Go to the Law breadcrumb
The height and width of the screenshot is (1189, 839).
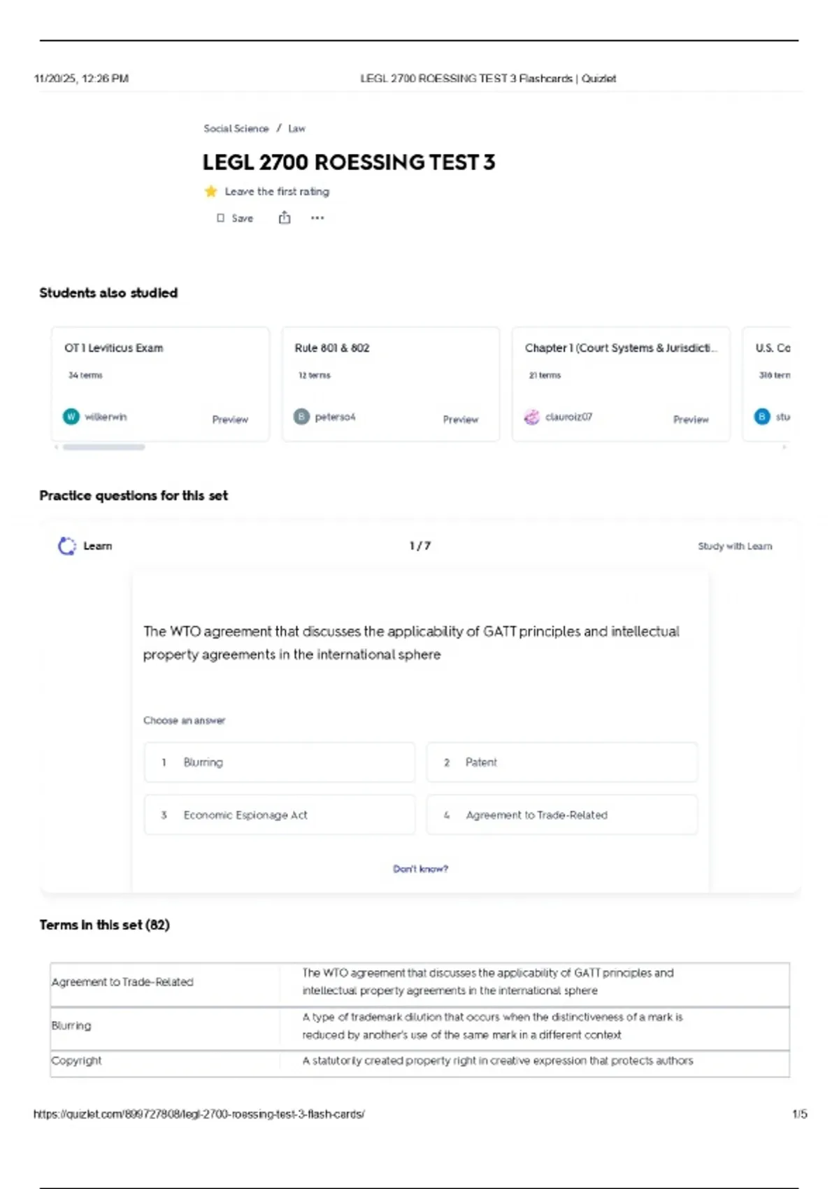click(x=296, y=129)
